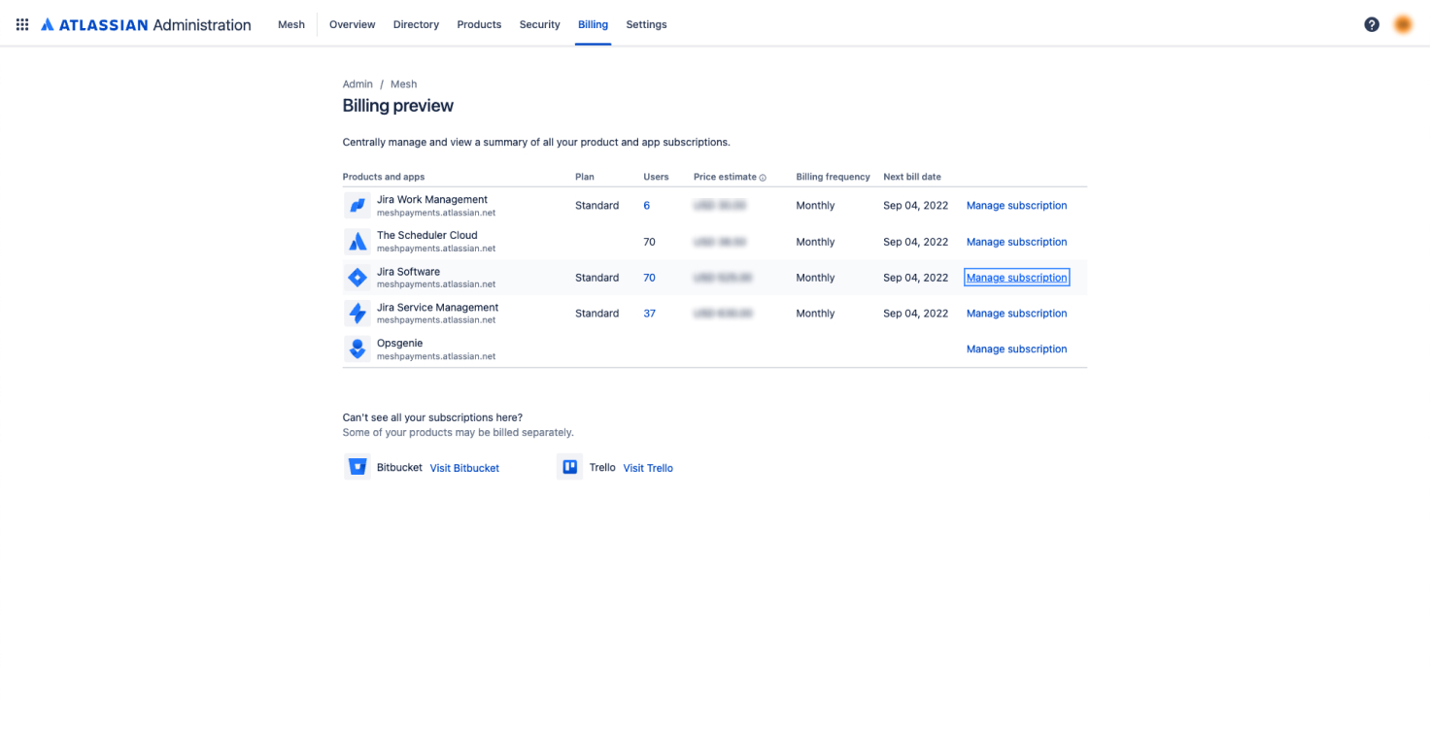Screen dimensions: 1430x730
Task: Click the Admin breadcrumb link
Action: tap(357, 84)
